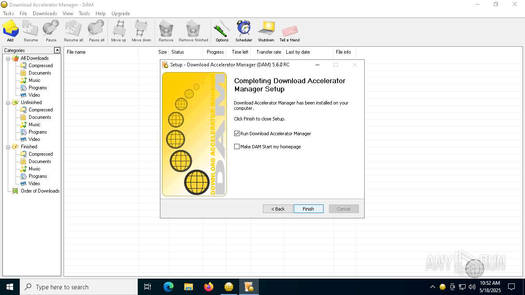Click the Resume toolbar icon
Screen dimensions: 525x295
[31, 31]
